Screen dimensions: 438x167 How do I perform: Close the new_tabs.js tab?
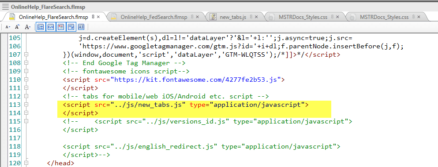click(256, 17)
